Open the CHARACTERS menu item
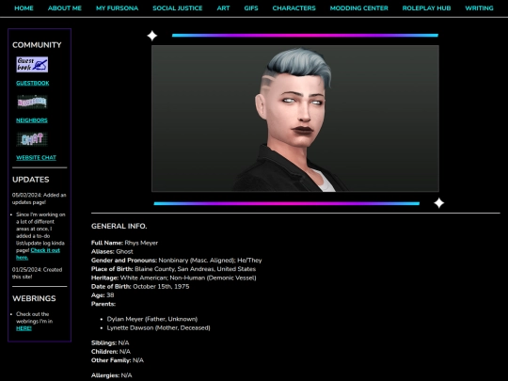508x381 pixels. click(x=294, y=8)
